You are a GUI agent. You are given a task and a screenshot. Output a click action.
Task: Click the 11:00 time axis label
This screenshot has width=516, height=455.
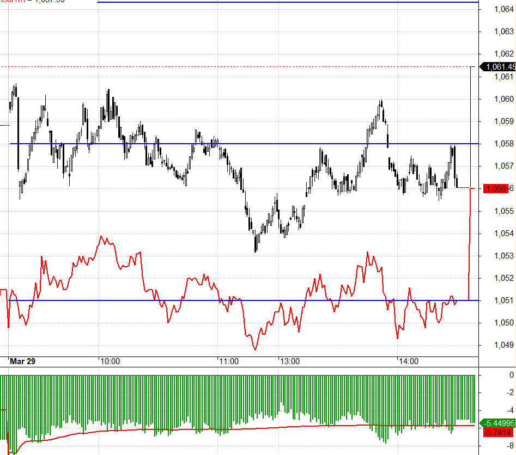229,361
